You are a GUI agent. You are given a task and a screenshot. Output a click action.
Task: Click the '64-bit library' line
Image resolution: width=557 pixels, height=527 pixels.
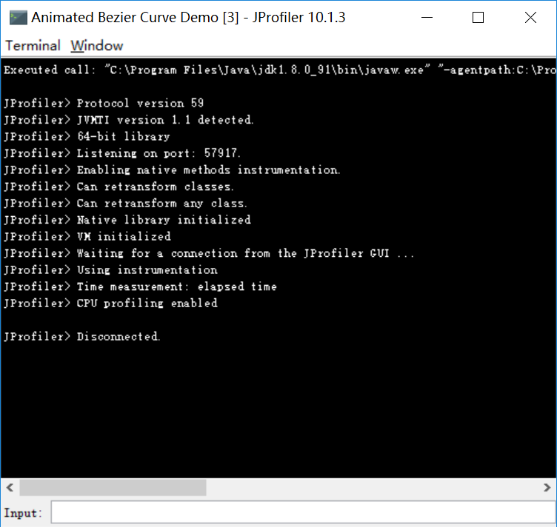pos(87,137)
